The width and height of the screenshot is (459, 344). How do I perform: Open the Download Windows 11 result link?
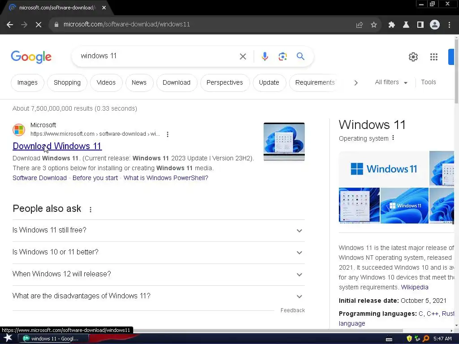57,146
